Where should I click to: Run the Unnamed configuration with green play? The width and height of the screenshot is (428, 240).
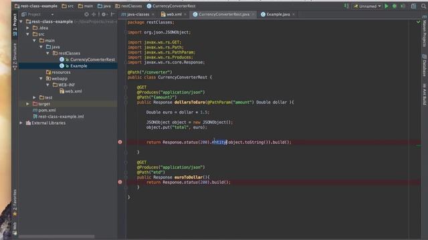coord(387,6)
